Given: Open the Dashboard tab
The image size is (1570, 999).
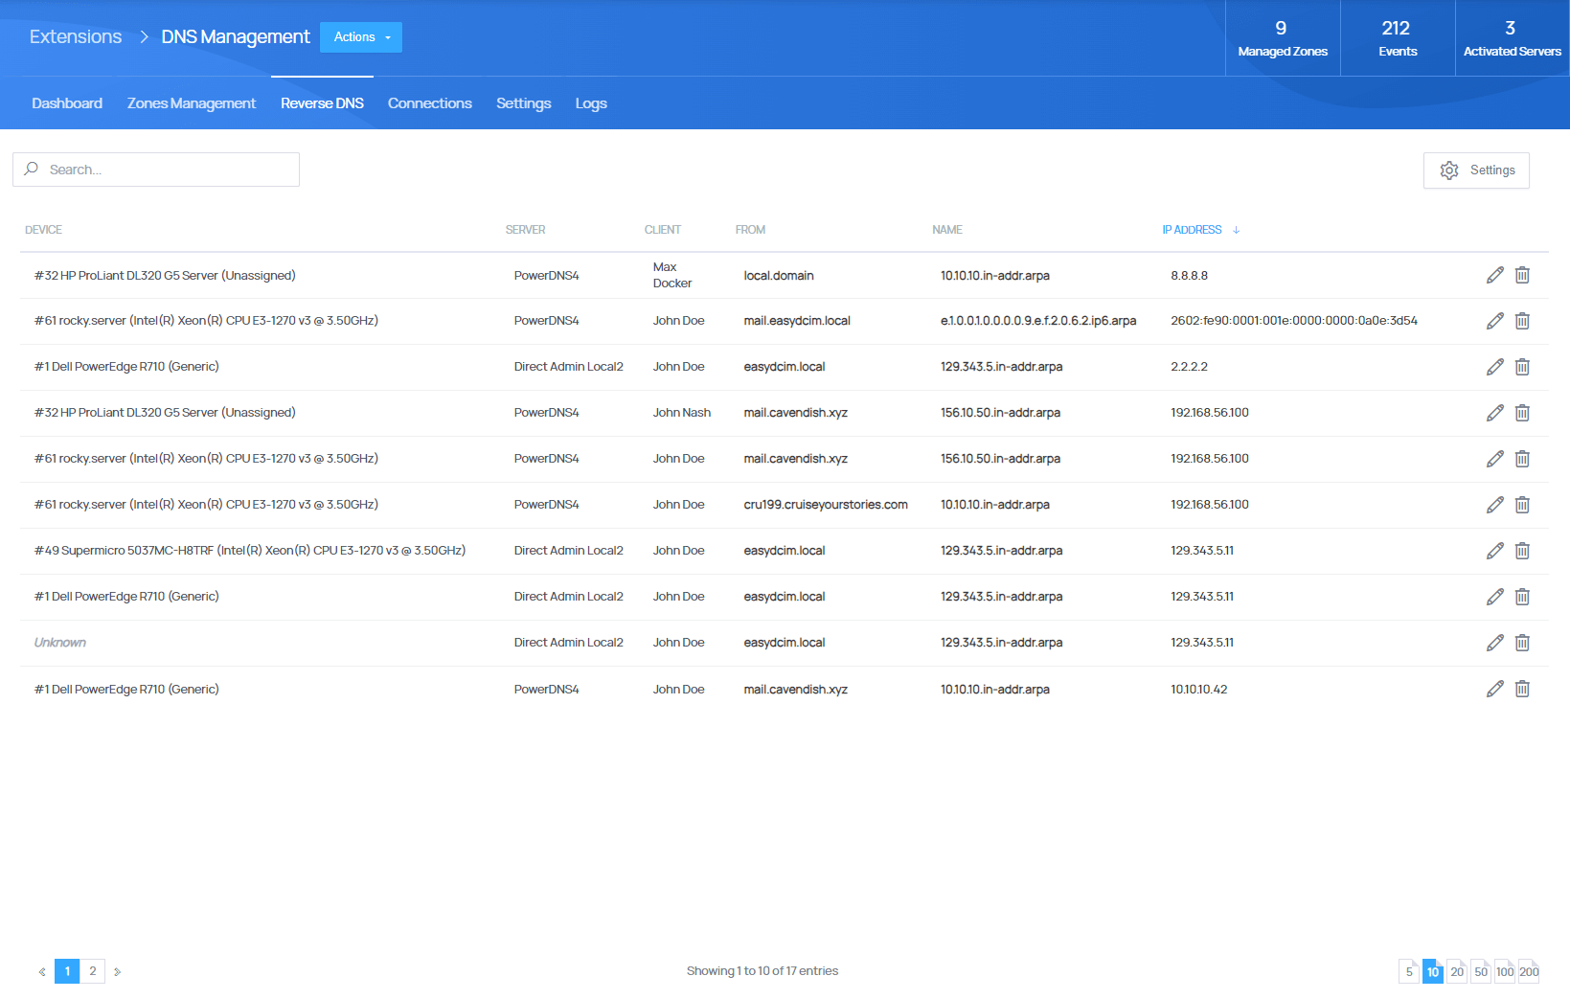Looking at the screenshot, I should 67,103.
